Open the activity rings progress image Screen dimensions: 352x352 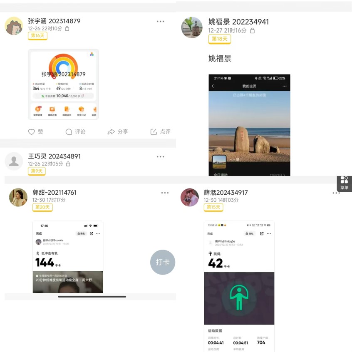click(63, 84)
